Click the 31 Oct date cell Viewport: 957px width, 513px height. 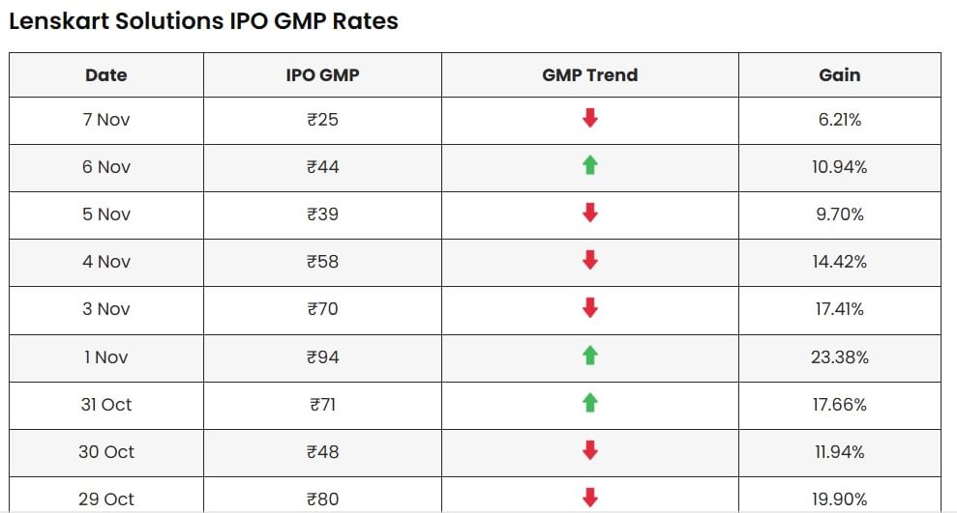coord(106,405)
